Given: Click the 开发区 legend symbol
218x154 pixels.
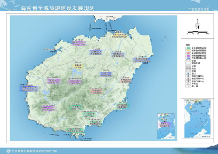Looking at the screenshot, I should (188, 84).
